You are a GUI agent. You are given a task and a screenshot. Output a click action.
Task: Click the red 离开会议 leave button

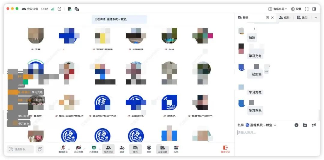pos(225,149)
